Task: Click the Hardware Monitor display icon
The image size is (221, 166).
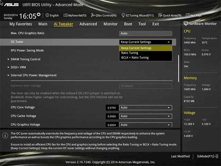Action: pos(186,24)
